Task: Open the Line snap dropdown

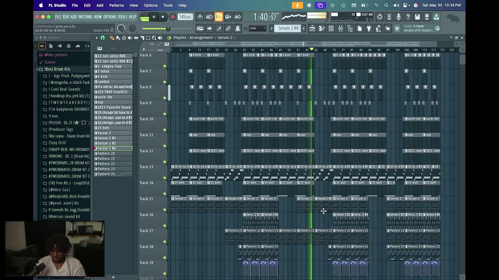Action: pyautogui.click(x=257, y=28)
